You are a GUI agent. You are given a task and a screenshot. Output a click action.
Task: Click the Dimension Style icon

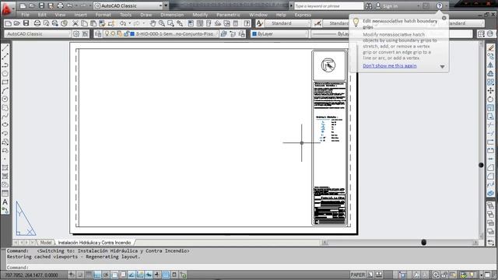[x=317, y=23]
